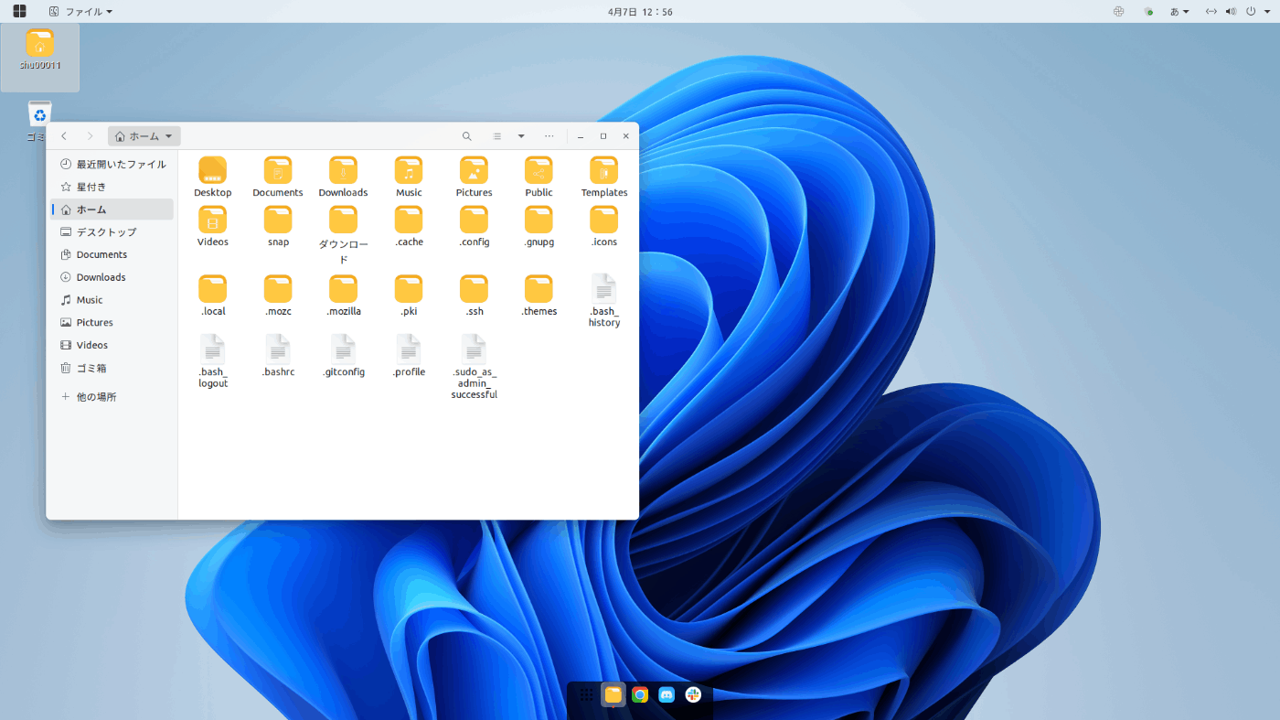1280x720 pixels.
Task: Select Pictures in the sidebar
Action: pyautogui.click(x=112, y=323)
